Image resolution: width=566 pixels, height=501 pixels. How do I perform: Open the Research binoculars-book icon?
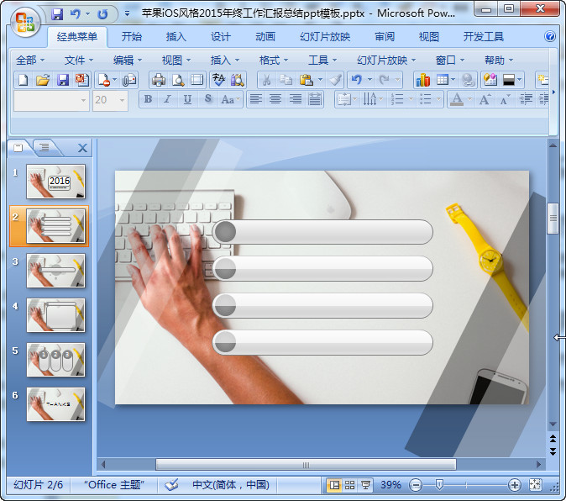coord(238,80)
